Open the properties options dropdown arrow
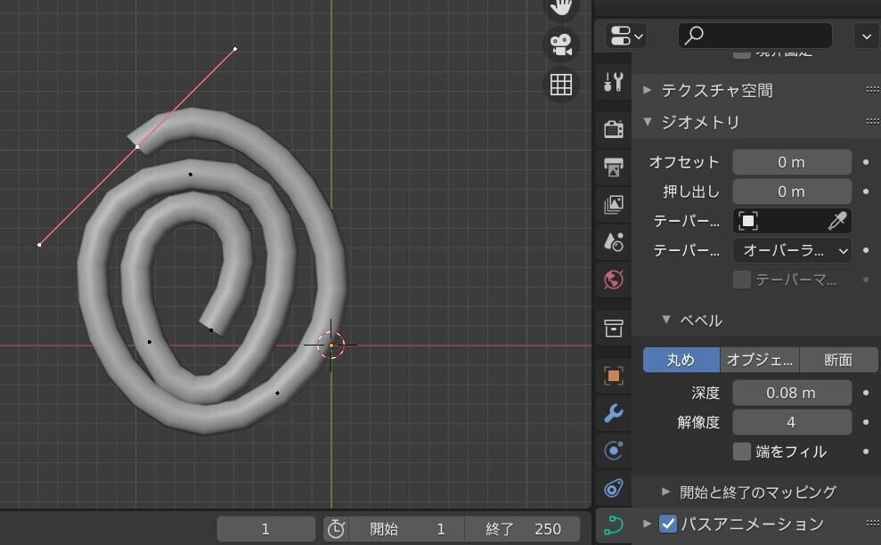The width and height of the screenshot is (881, 545). point(866,36)
